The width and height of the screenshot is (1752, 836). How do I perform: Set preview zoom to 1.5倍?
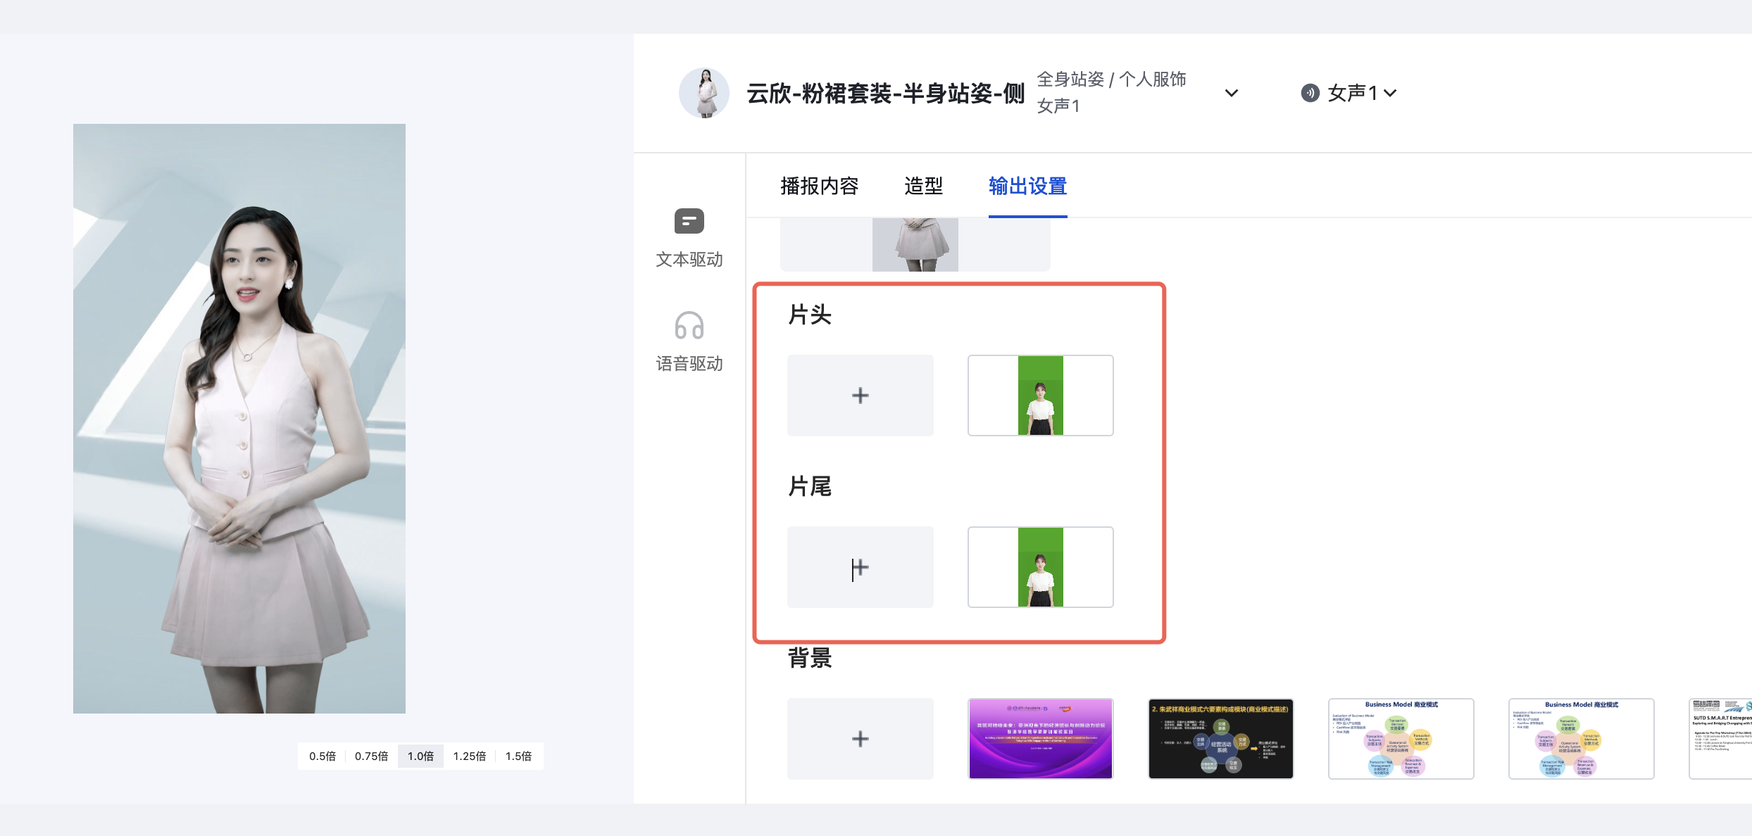point(518,756)
